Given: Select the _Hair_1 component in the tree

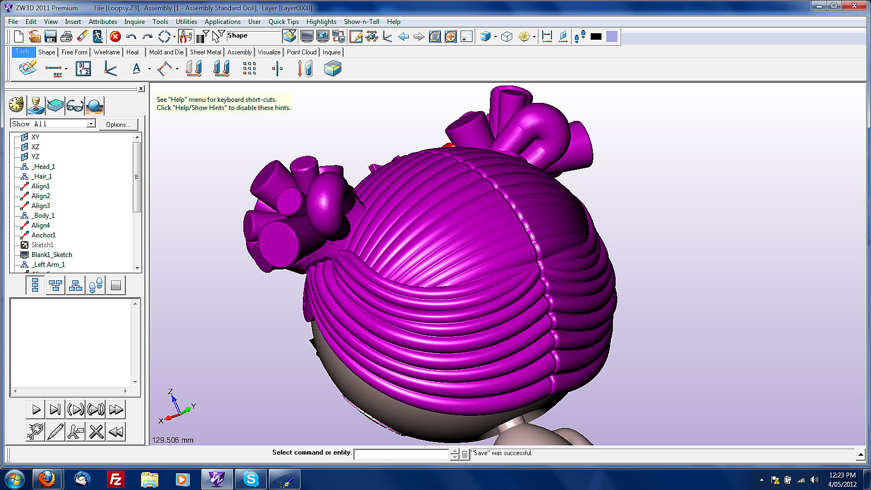Looking at the screenshot, I should (41, 176).
